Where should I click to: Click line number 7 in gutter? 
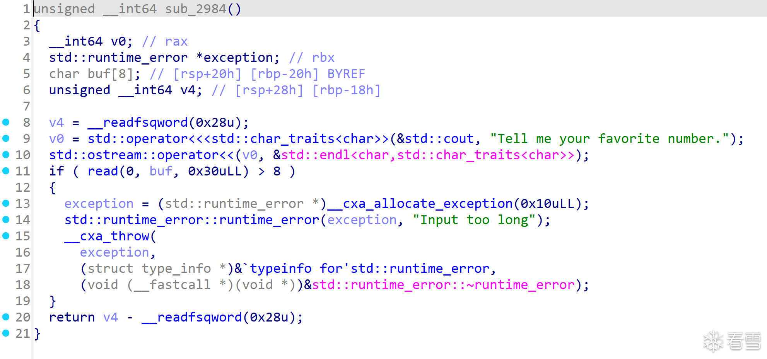pyautogui.click(x=26, y=106)
